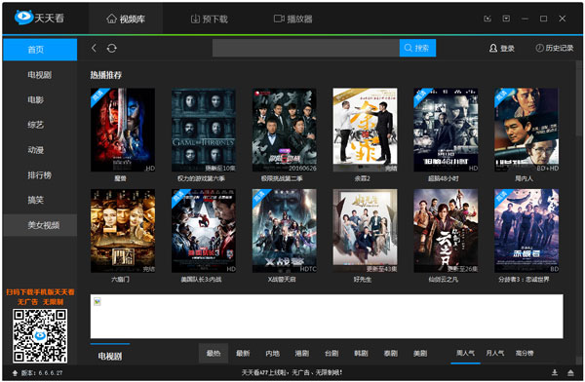Open the 仙剑云之凡 poster
585x382 pixels.
pos(446,231)
